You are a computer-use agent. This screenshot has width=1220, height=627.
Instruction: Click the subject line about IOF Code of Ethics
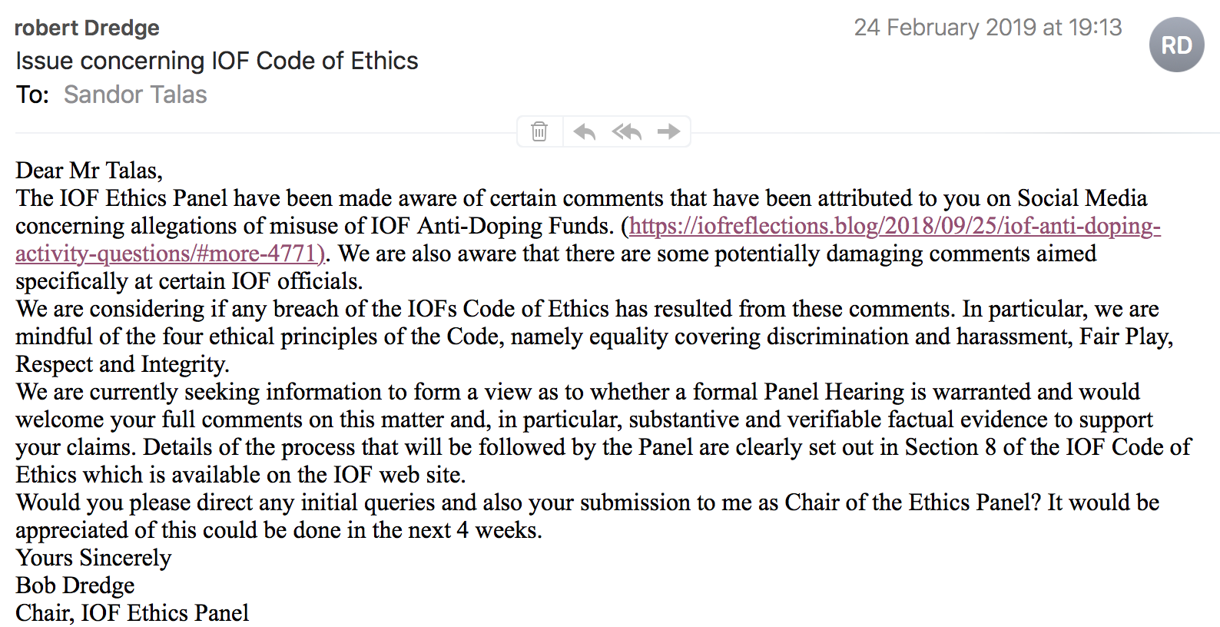point(217,61)
